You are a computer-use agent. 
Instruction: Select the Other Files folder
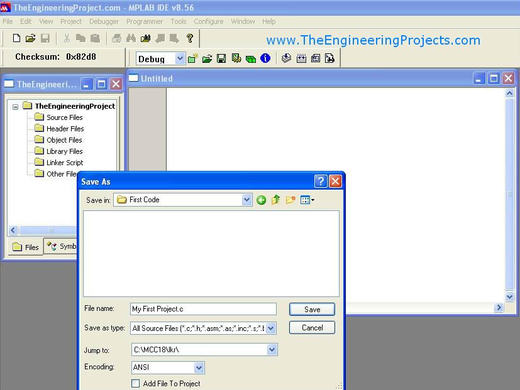[x=57, y=173]
